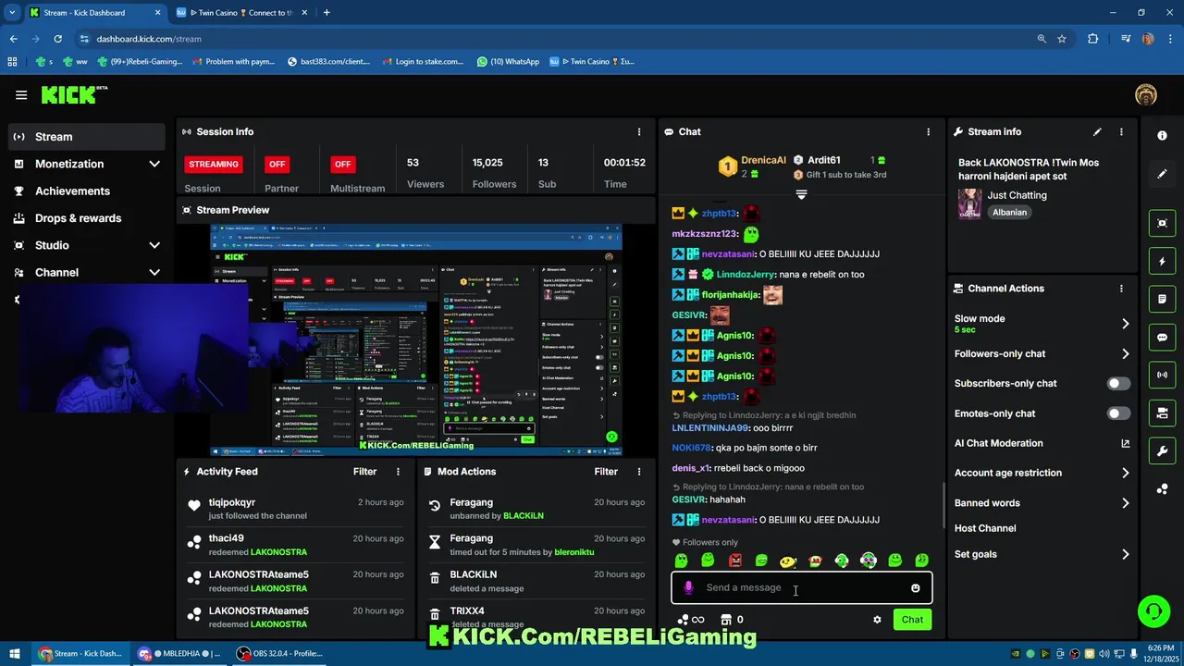Open emoji picker in message box
Viewport: 1184px width, 666px height.
point(915,587)
